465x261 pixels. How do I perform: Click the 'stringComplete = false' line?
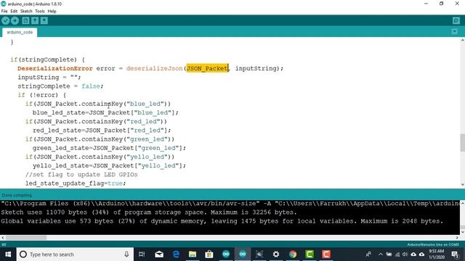tap(60, 86)
